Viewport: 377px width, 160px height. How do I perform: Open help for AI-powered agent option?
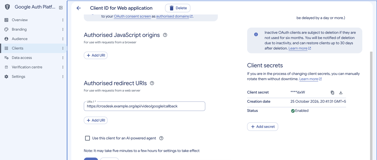point(161,138)
